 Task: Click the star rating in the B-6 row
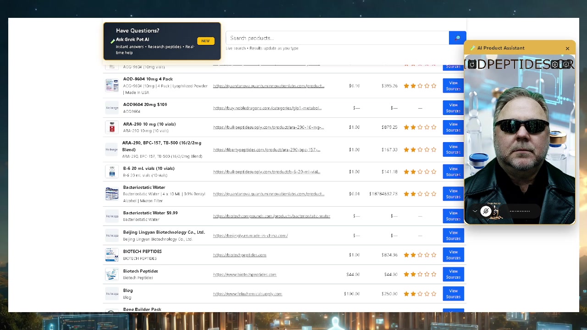pos(420,171)
